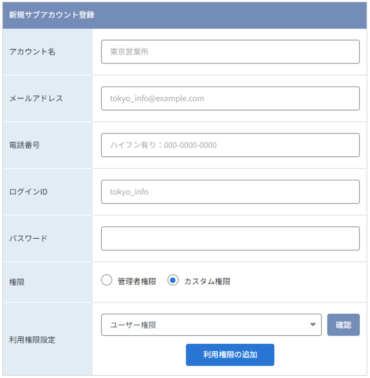Click the 利用権限の追加 button
This screenshot has height=378, width=370.
point(230,355)
